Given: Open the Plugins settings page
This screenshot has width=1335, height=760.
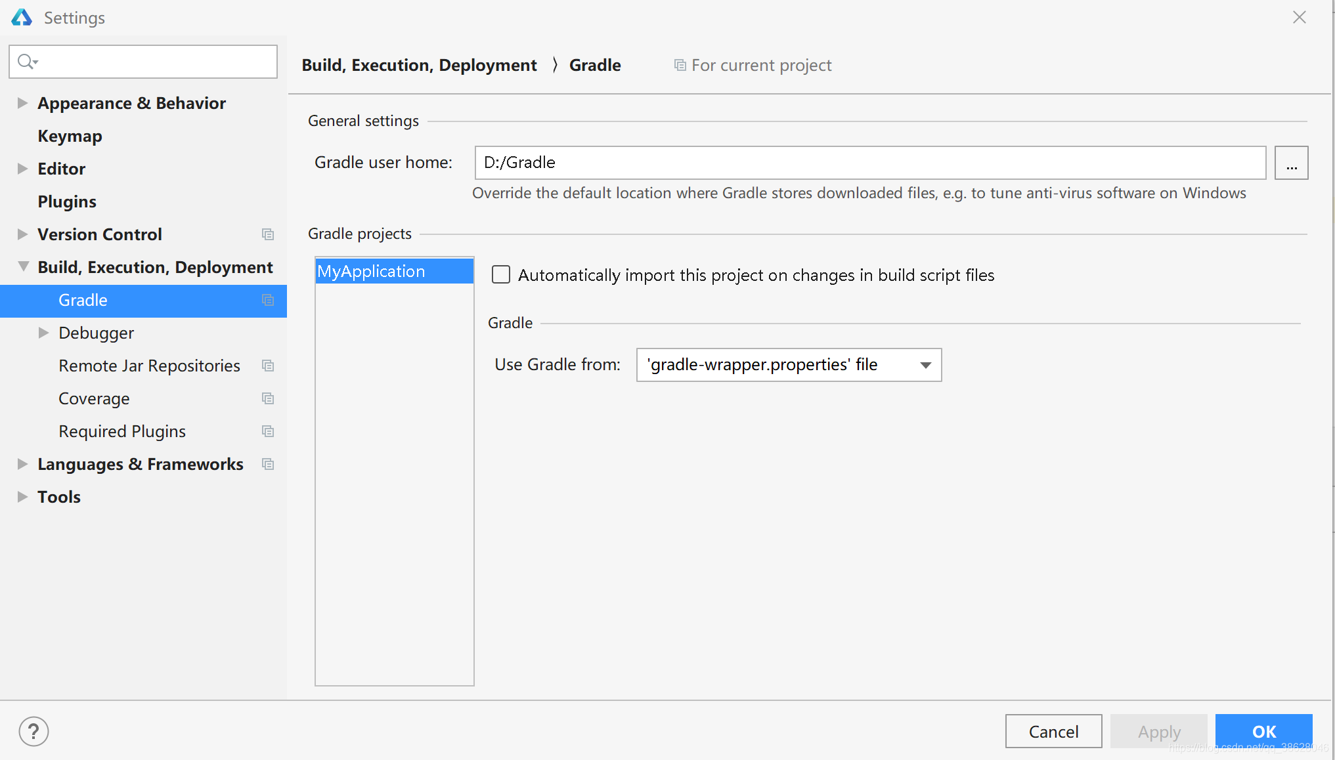Looking at the screenshot, I should click(x=66, y=201).
